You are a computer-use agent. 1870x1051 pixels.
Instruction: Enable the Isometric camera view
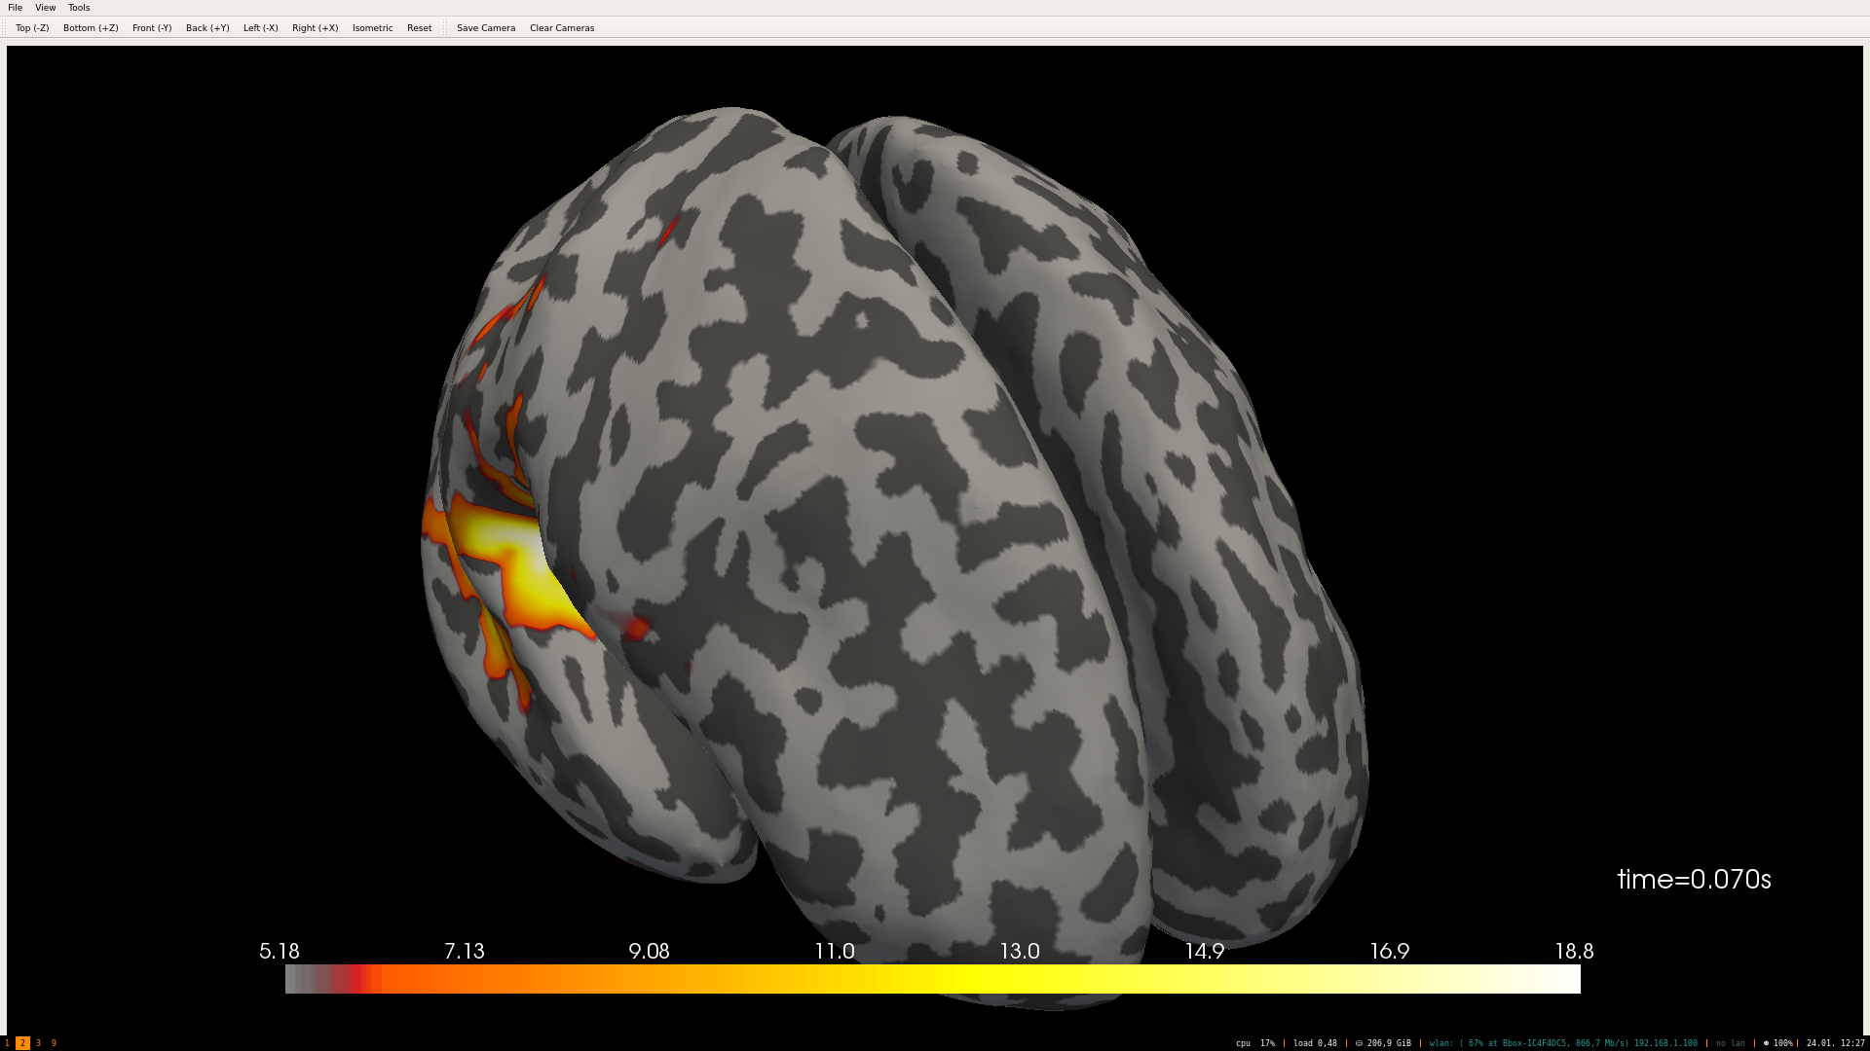pos(372,27)
